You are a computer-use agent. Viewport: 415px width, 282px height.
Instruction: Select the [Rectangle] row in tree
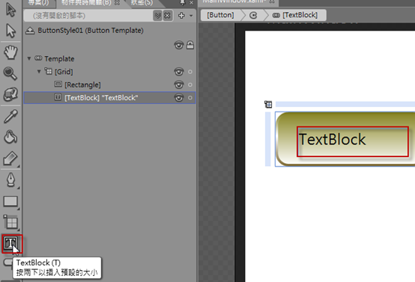point(110,85)
